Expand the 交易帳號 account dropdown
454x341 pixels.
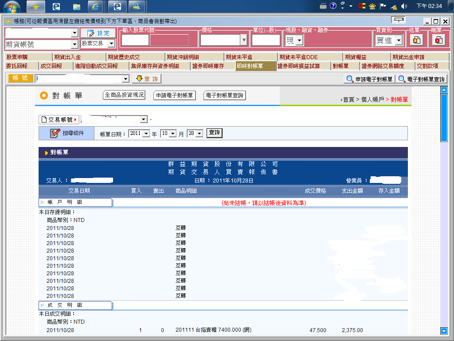(143, 119)
